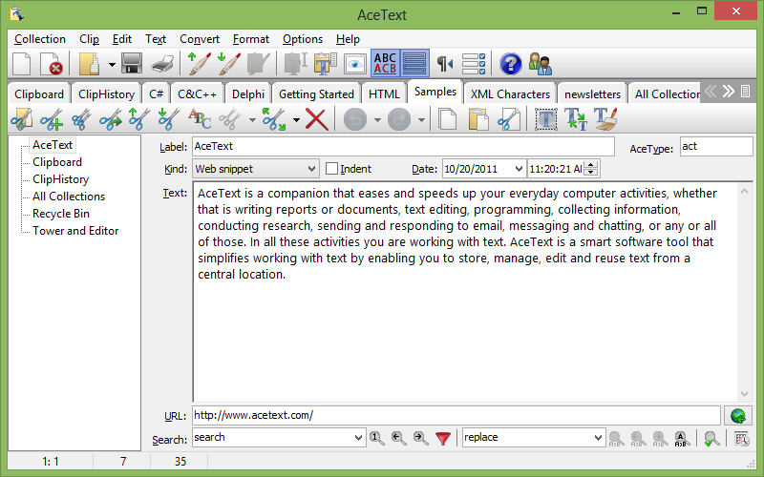The height and width of the screenshot is (477, 764).
Task: Click the tab scroll right double chevron
Action: click(x=729, y=91)
